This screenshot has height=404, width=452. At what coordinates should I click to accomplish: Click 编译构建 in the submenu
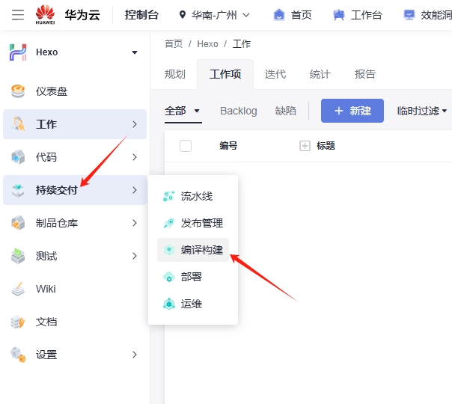pyautogui.click(x=201, y=250)
